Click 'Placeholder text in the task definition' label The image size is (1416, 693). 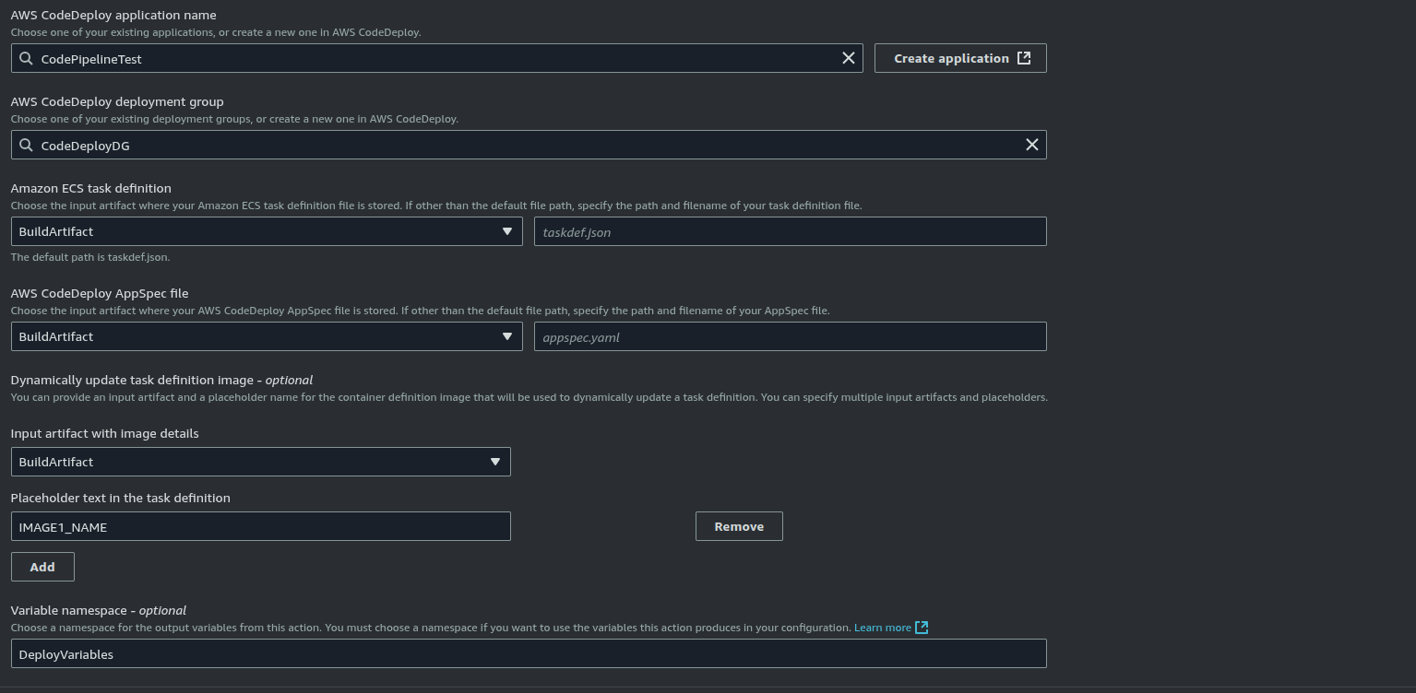pos(121,498)
